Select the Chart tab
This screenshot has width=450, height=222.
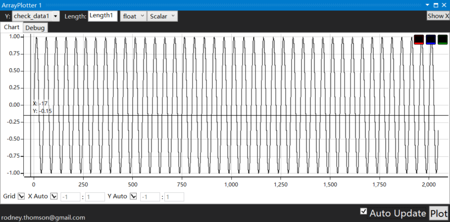(11, 27)
